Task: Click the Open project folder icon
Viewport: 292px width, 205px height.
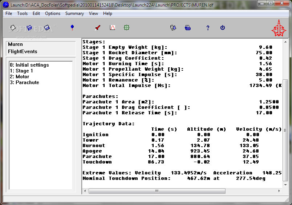Action: tap(30, 28)
